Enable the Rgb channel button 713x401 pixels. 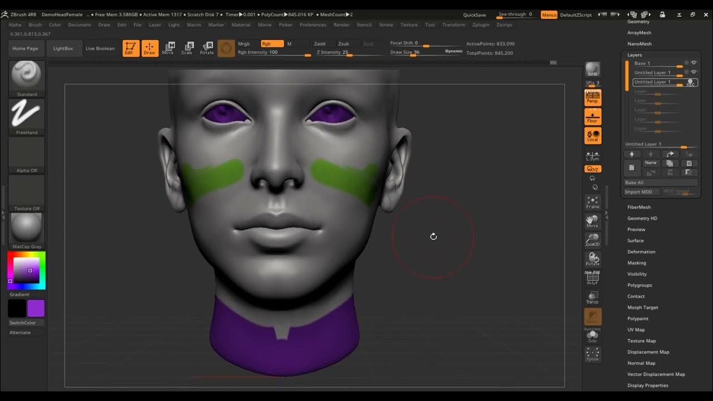coord(272,43)
